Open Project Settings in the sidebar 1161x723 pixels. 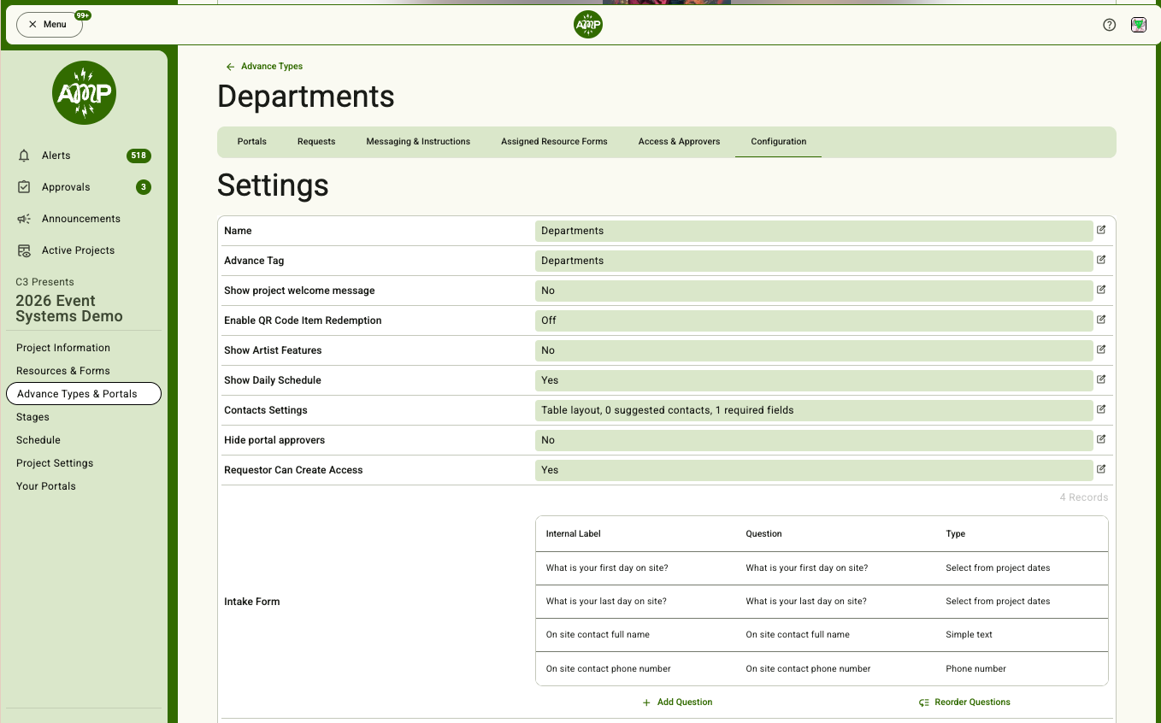click(55, 463)
